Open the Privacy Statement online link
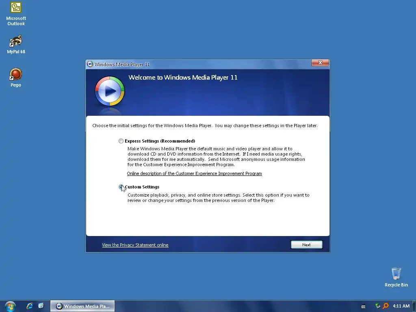Screen dimensions: 416x312 pyautogui.click(x=135, y=245)
